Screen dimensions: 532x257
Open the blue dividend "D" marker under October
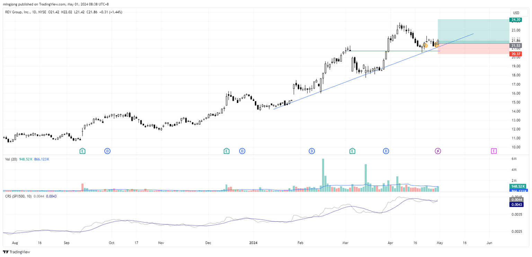pyautogui.click(x=107, y=151)
